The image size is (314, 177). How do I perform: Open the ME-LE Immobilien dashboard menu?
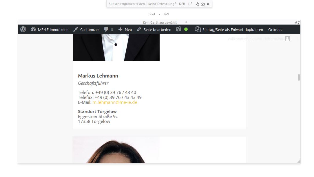click(50, 30)
